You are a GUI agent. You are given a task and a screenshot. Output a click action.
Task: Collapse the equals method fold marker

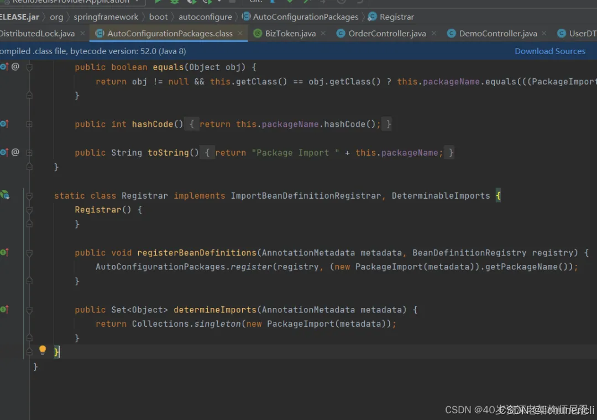tap(29, 67)
